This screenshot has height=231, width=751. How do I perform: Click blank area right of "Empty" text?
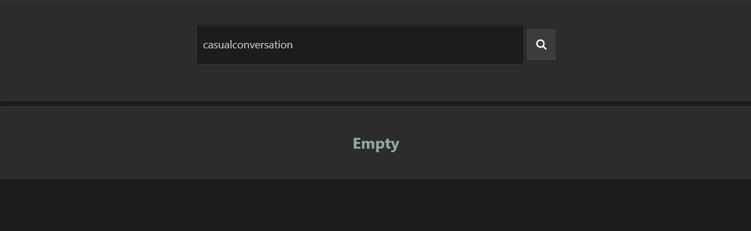click(574, 143)
